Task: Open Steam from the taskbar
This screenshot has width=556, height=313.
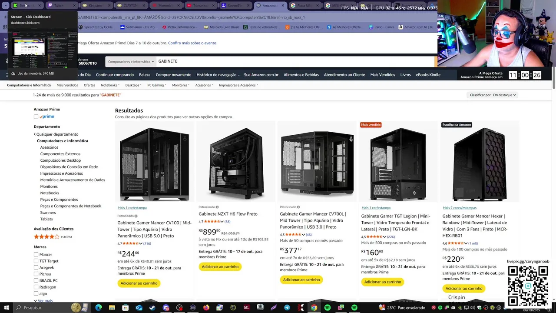Action: coord(152,308)
